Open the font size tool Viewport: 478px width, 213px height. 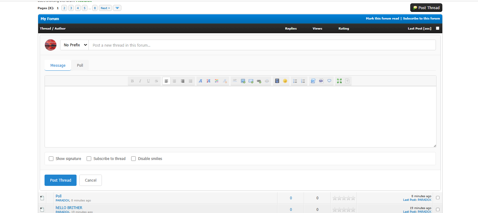pos(209,81)
